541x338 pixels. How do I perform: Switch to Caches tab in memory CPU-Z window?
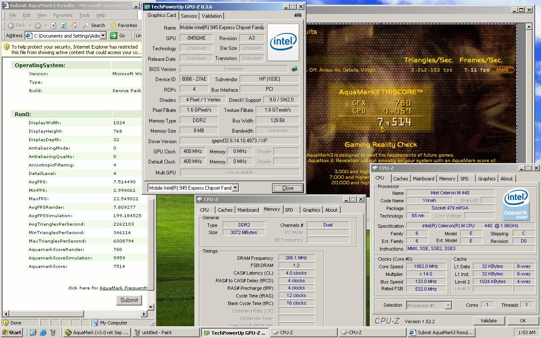click(225, 210)
